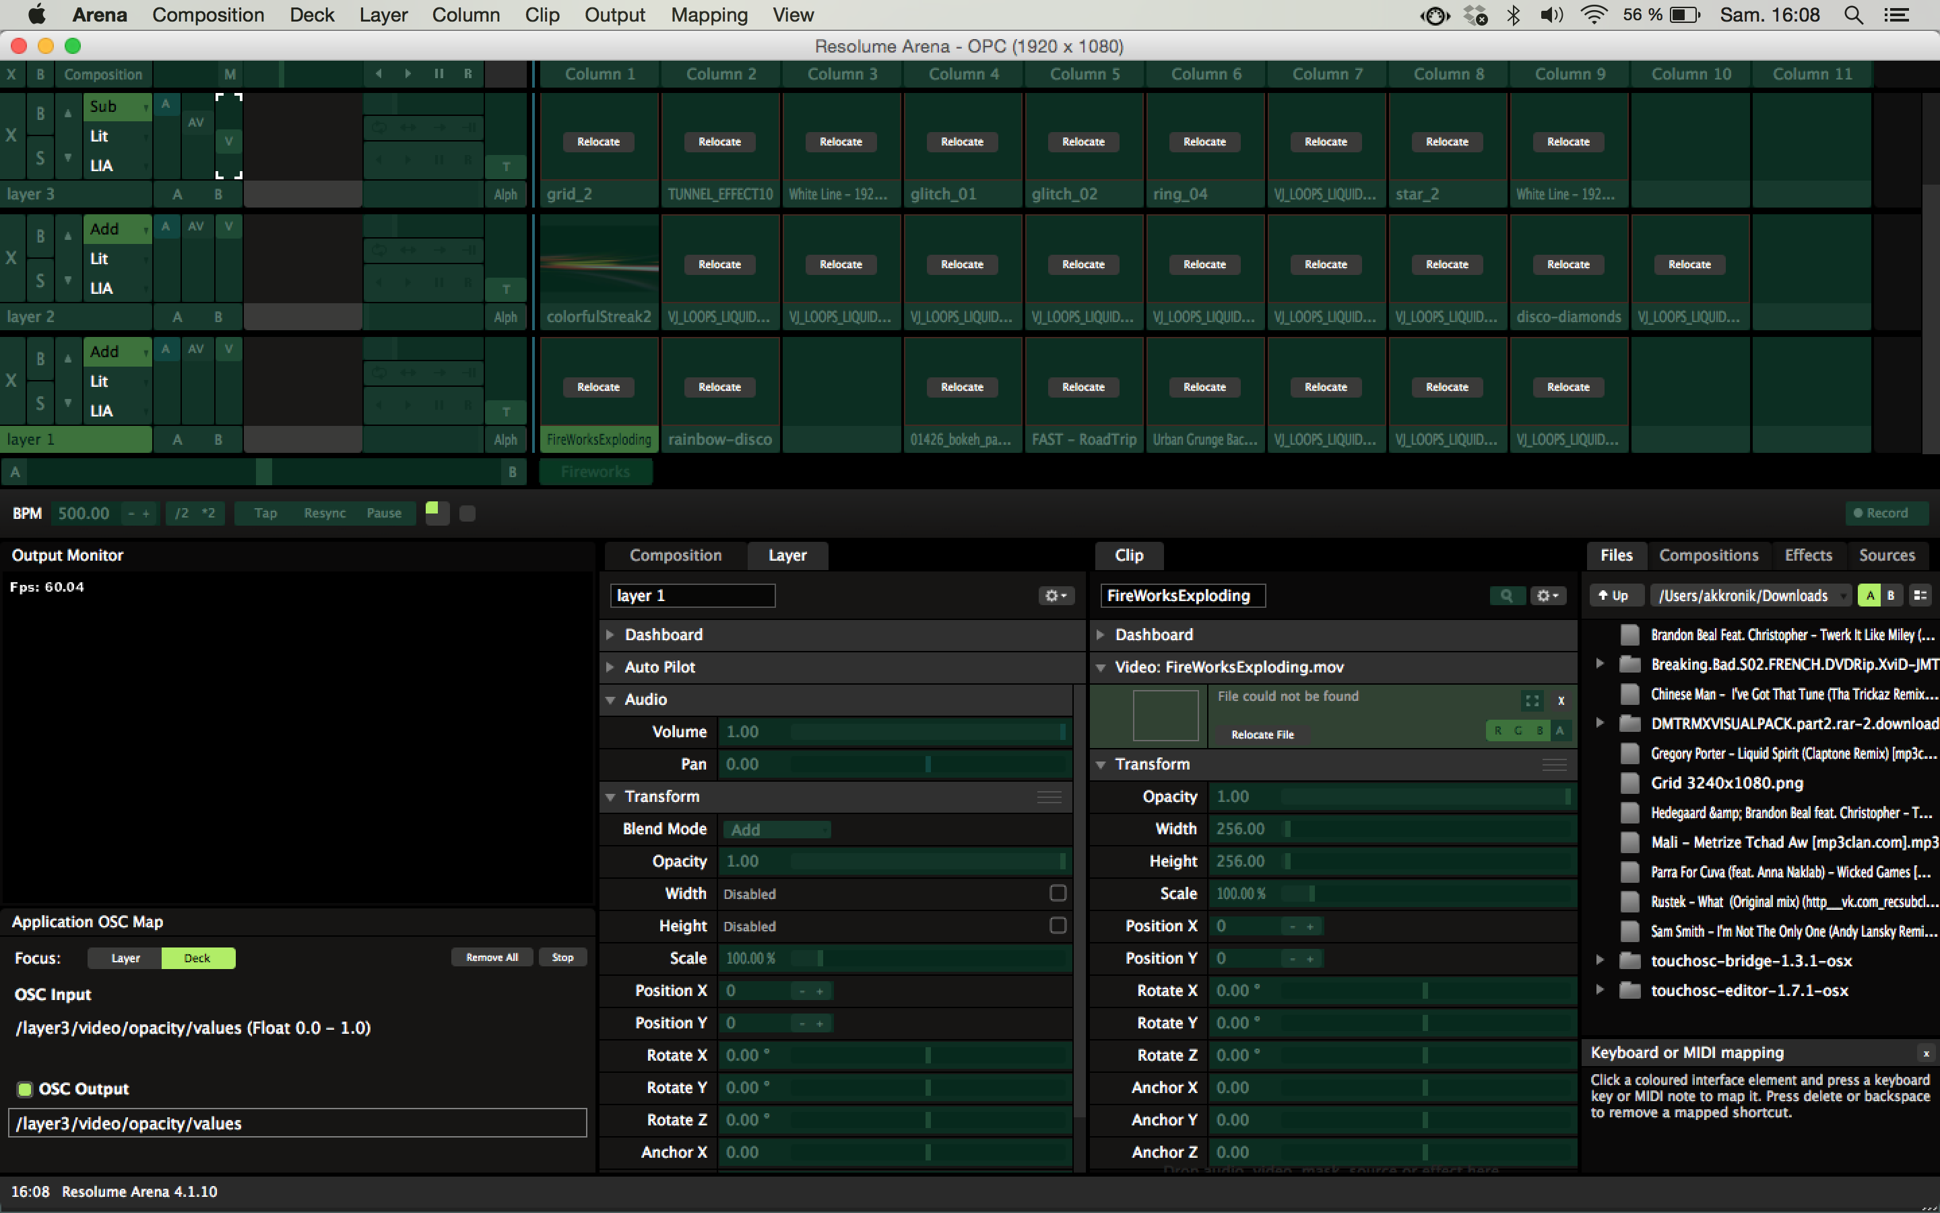Open the Mapping menu
This screenshot has width=1940, height=1213.
click(x=709, y=15)
